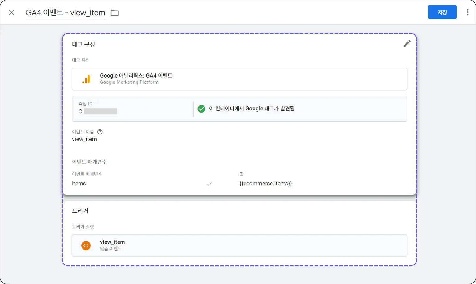Image resolution: width=476 pixels, height=284 pixels.
Task: Click the green check mark icon
Action: pyautogui.click(x=201, y=109)
